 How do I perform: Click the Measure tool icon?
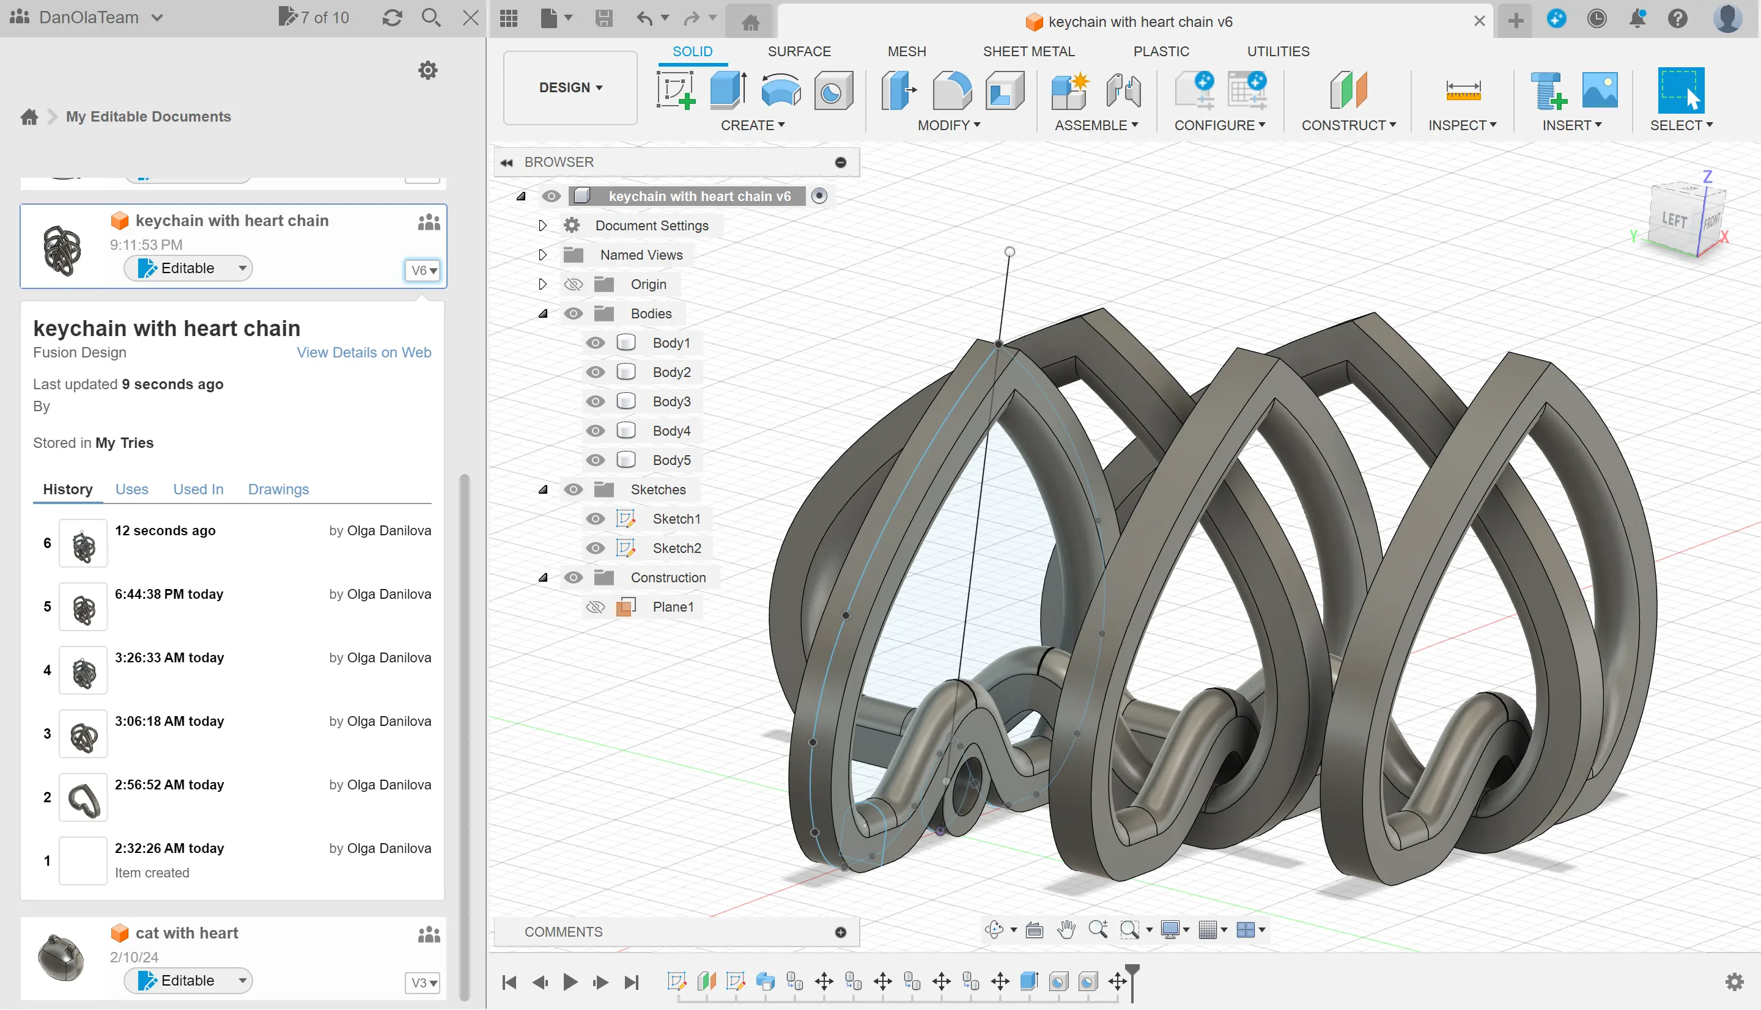tap(1463, 90)
